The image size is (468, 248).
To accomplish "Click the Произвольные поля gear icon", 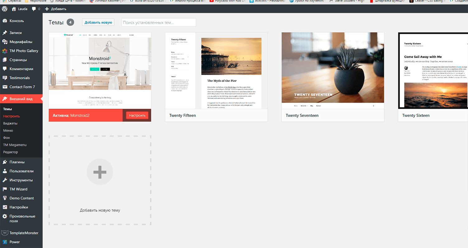I will pyautogui.click(x=5, y=216).
